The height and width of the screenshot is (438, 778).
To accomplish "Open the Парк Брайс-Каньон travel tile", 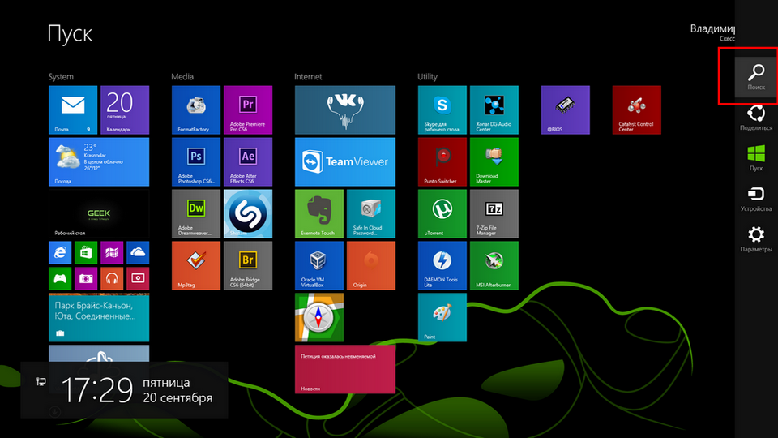I will point(99,317).
